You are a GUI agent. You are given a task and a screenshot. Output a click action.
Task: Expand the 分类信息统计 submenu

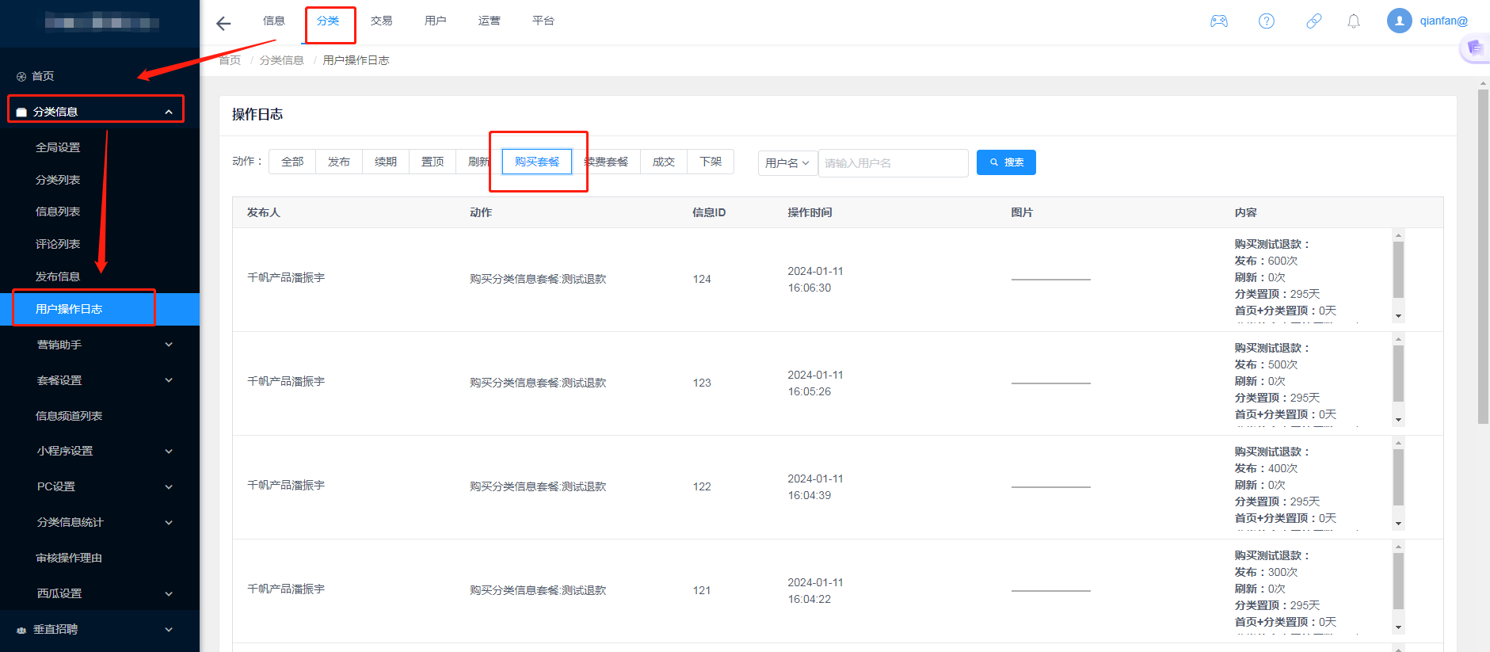[169, 523]
